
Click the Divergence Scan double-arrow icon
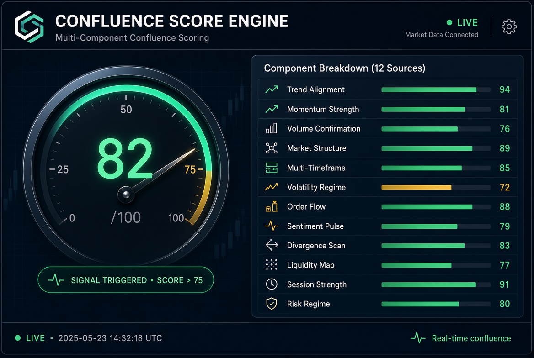pos(272,245)
